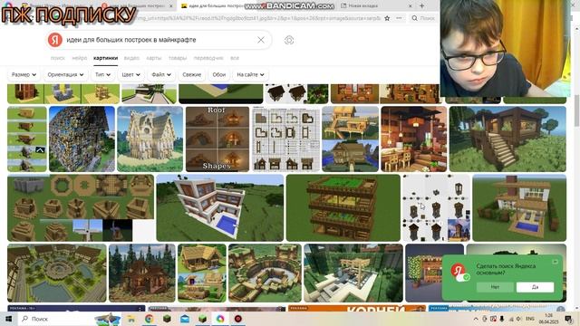The height and width of the screenshot is (326, 580).
Task: Open the Тип filter dropdown
Action: tap(102, 74)
